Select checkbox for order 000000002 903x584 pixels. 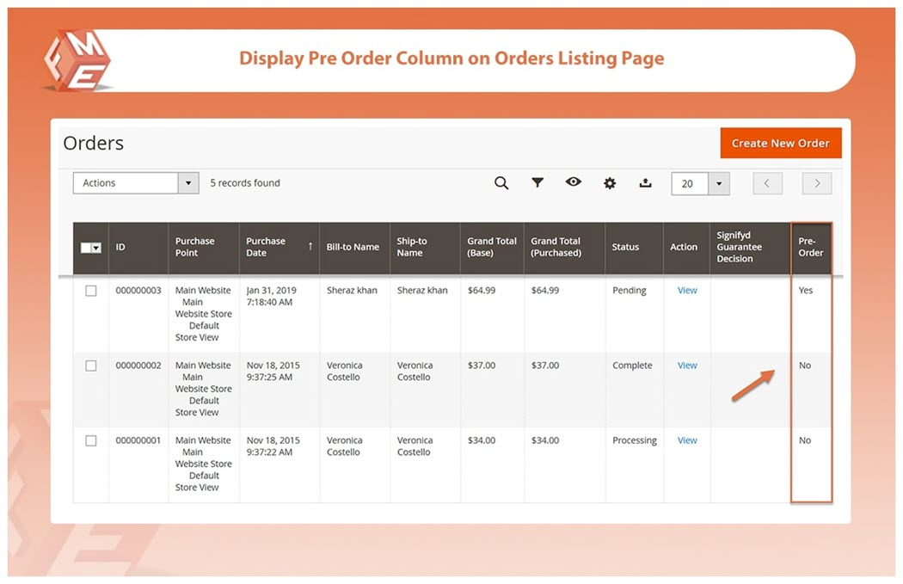tap(91, 366)
